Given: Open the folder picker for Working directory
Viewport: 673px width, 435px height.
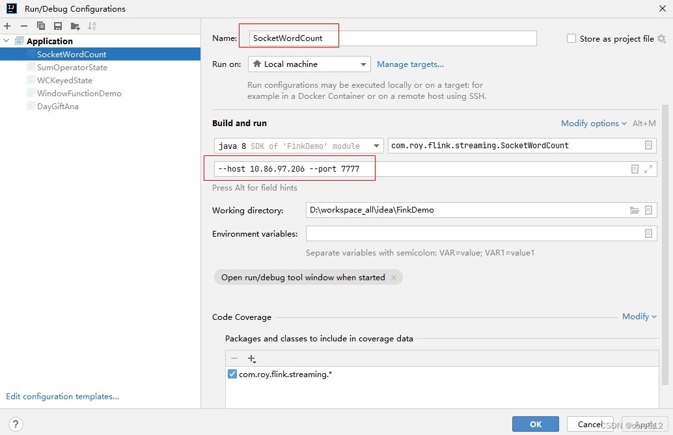Looking at the screenshot, I should (x=635, y=210).
